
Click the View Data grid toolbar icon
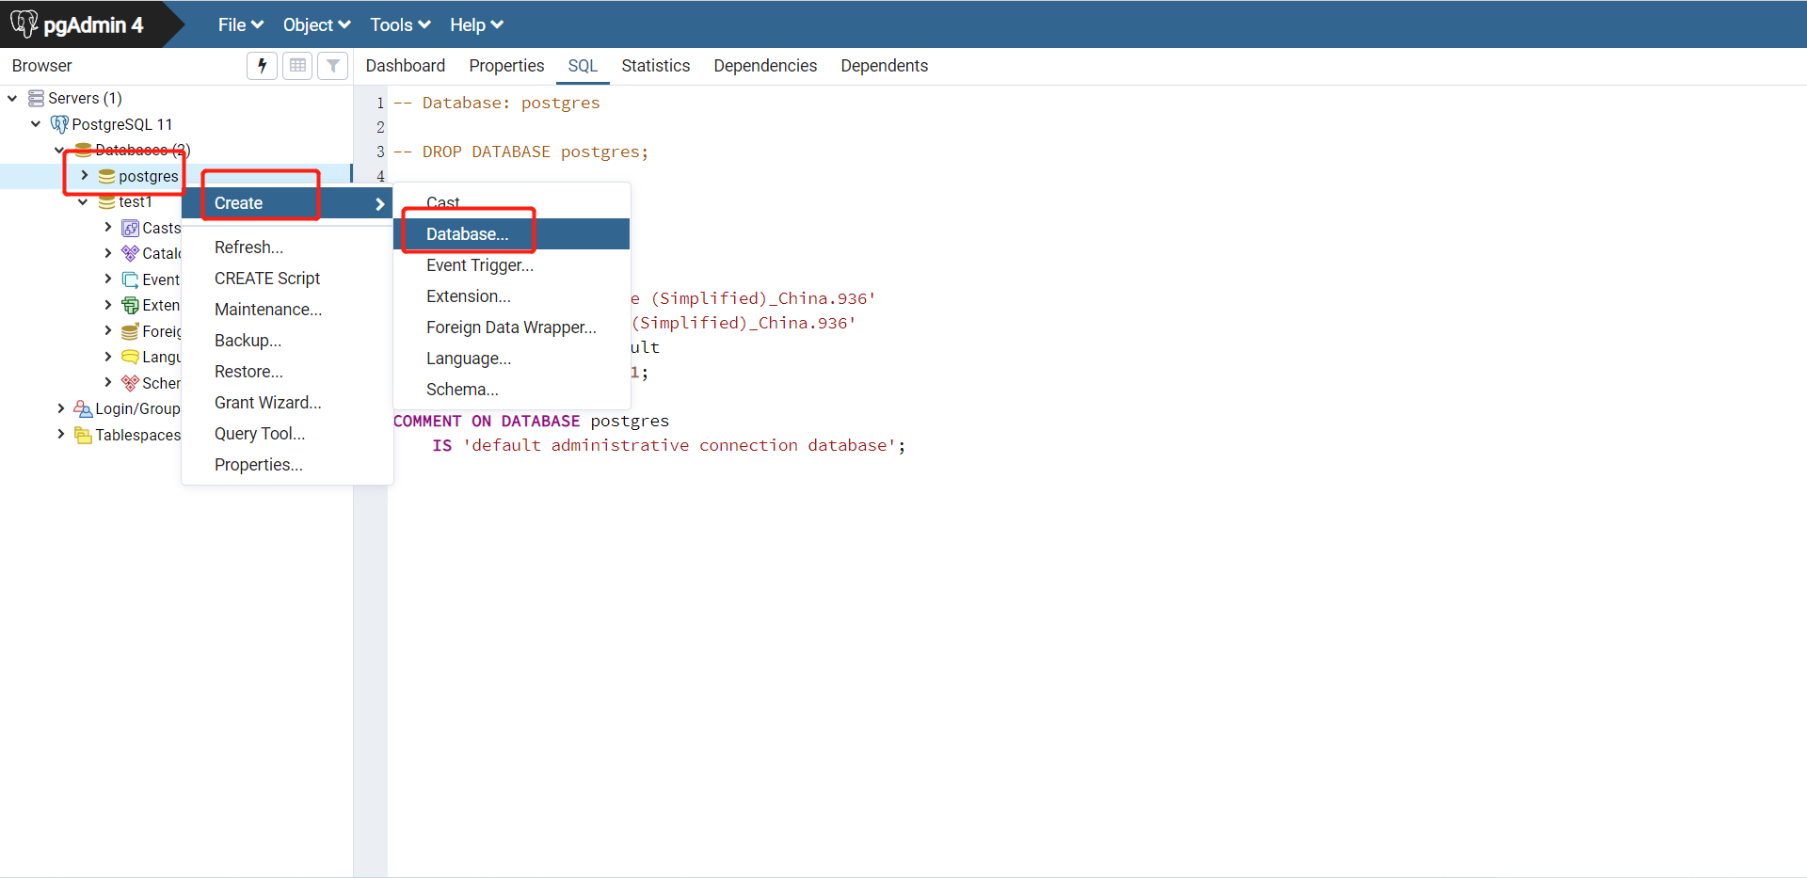(297, 66)
